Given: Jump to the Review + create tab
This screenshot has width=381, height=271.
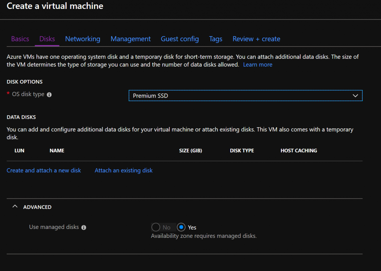Looking at the screenshot, I should [256, 39].
